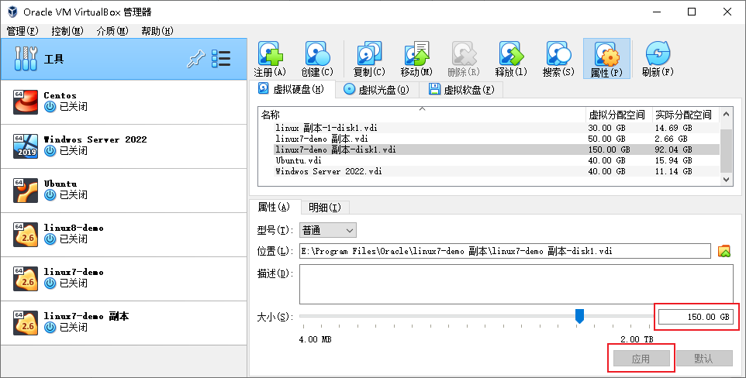This screenshot has height=378, width=746.
Task: Click the disk list scrollbar down arrow
Action: click(x=726, y=180)
